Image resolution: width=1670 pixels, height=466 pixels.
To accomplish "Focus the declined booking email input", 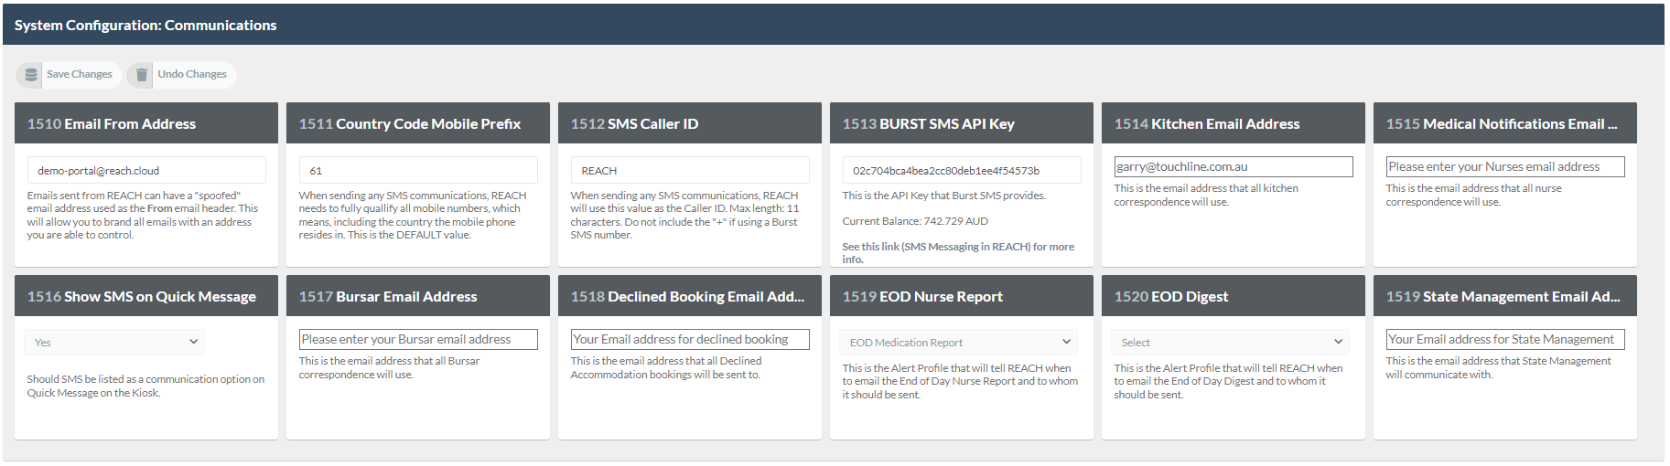I will pos(690,340).
